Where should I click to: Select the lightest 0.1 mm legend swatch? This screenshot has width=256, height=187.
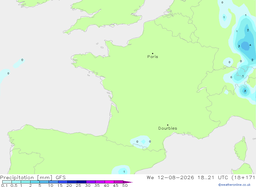point(7,182)
